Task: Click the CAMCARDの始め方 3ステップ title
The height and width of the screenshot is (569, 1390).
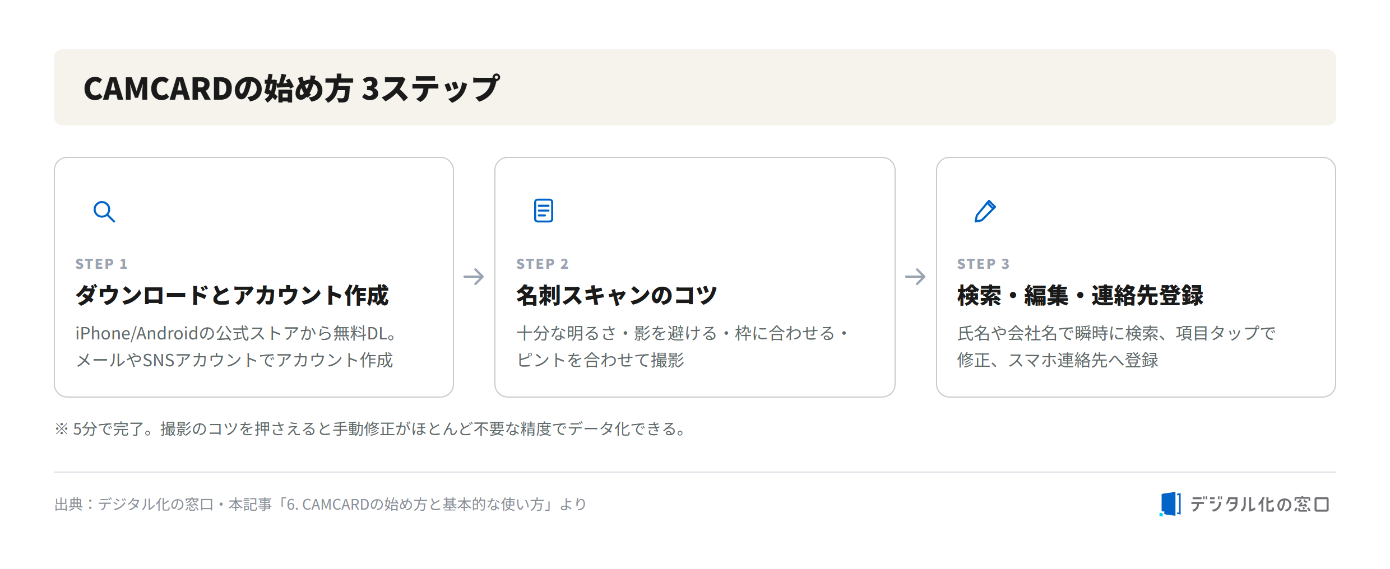Action: 291,88
